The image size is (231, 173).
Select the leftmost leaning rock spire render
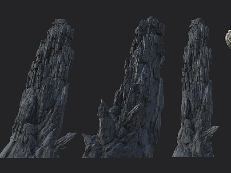pyautogui.click(x=39, y=88)
